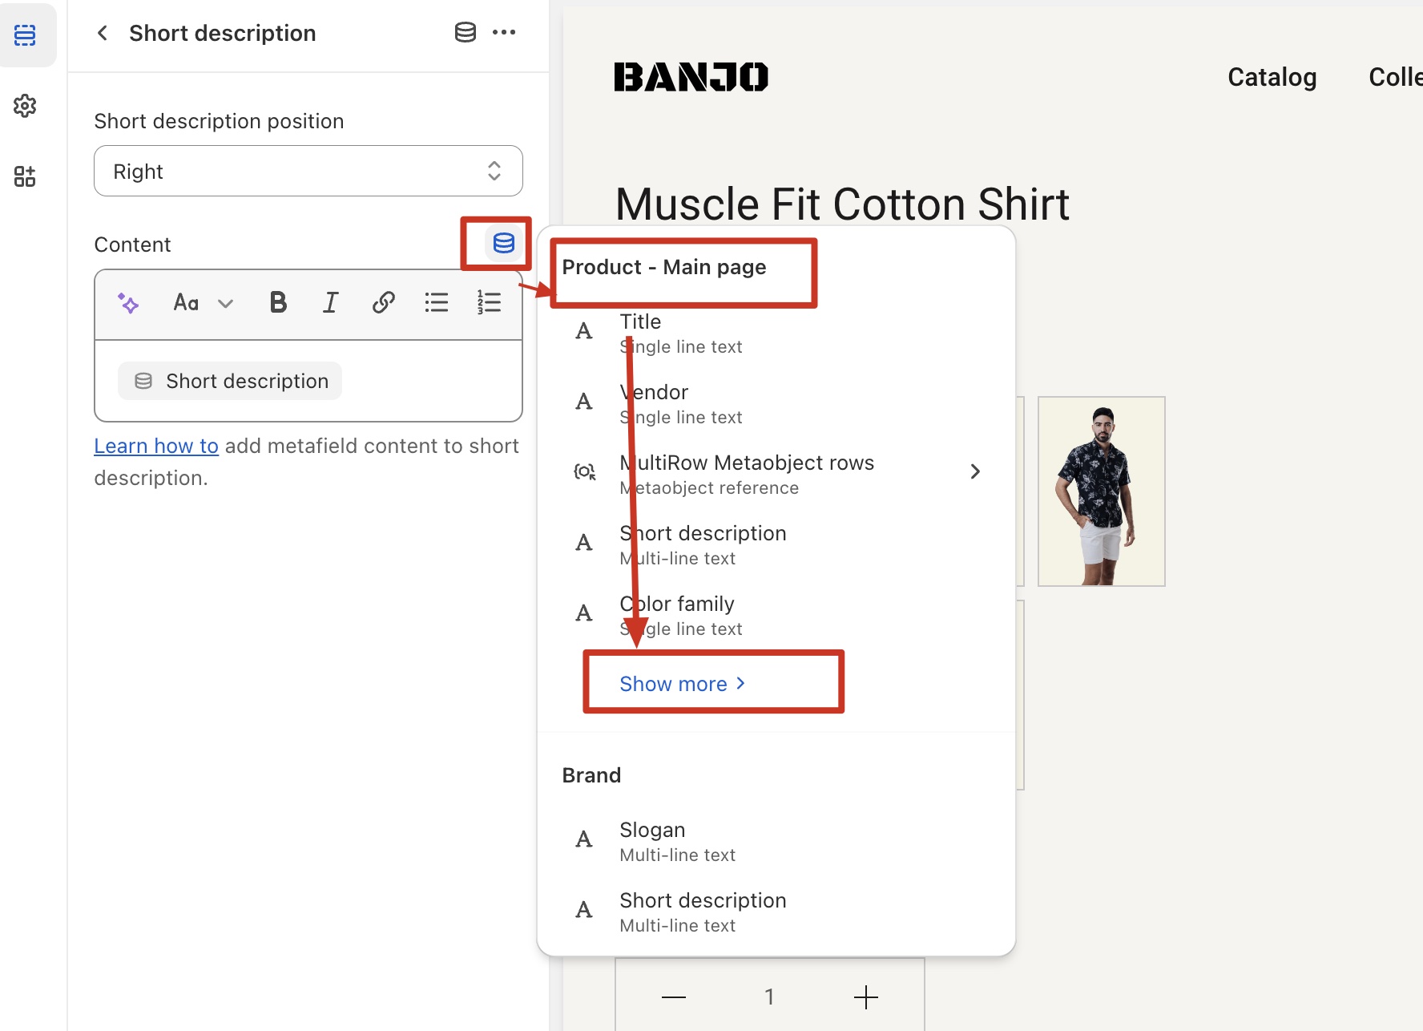Click the BANJO store logo

click(x=691, y=77)
